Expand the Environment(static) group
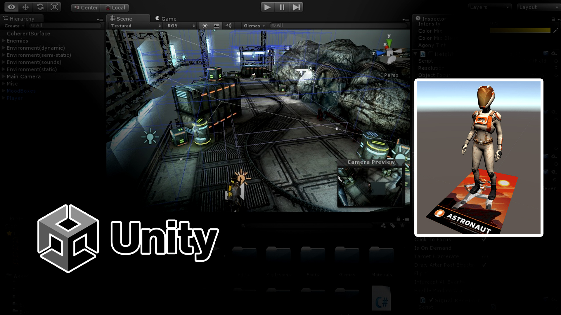 coord(4,69)
